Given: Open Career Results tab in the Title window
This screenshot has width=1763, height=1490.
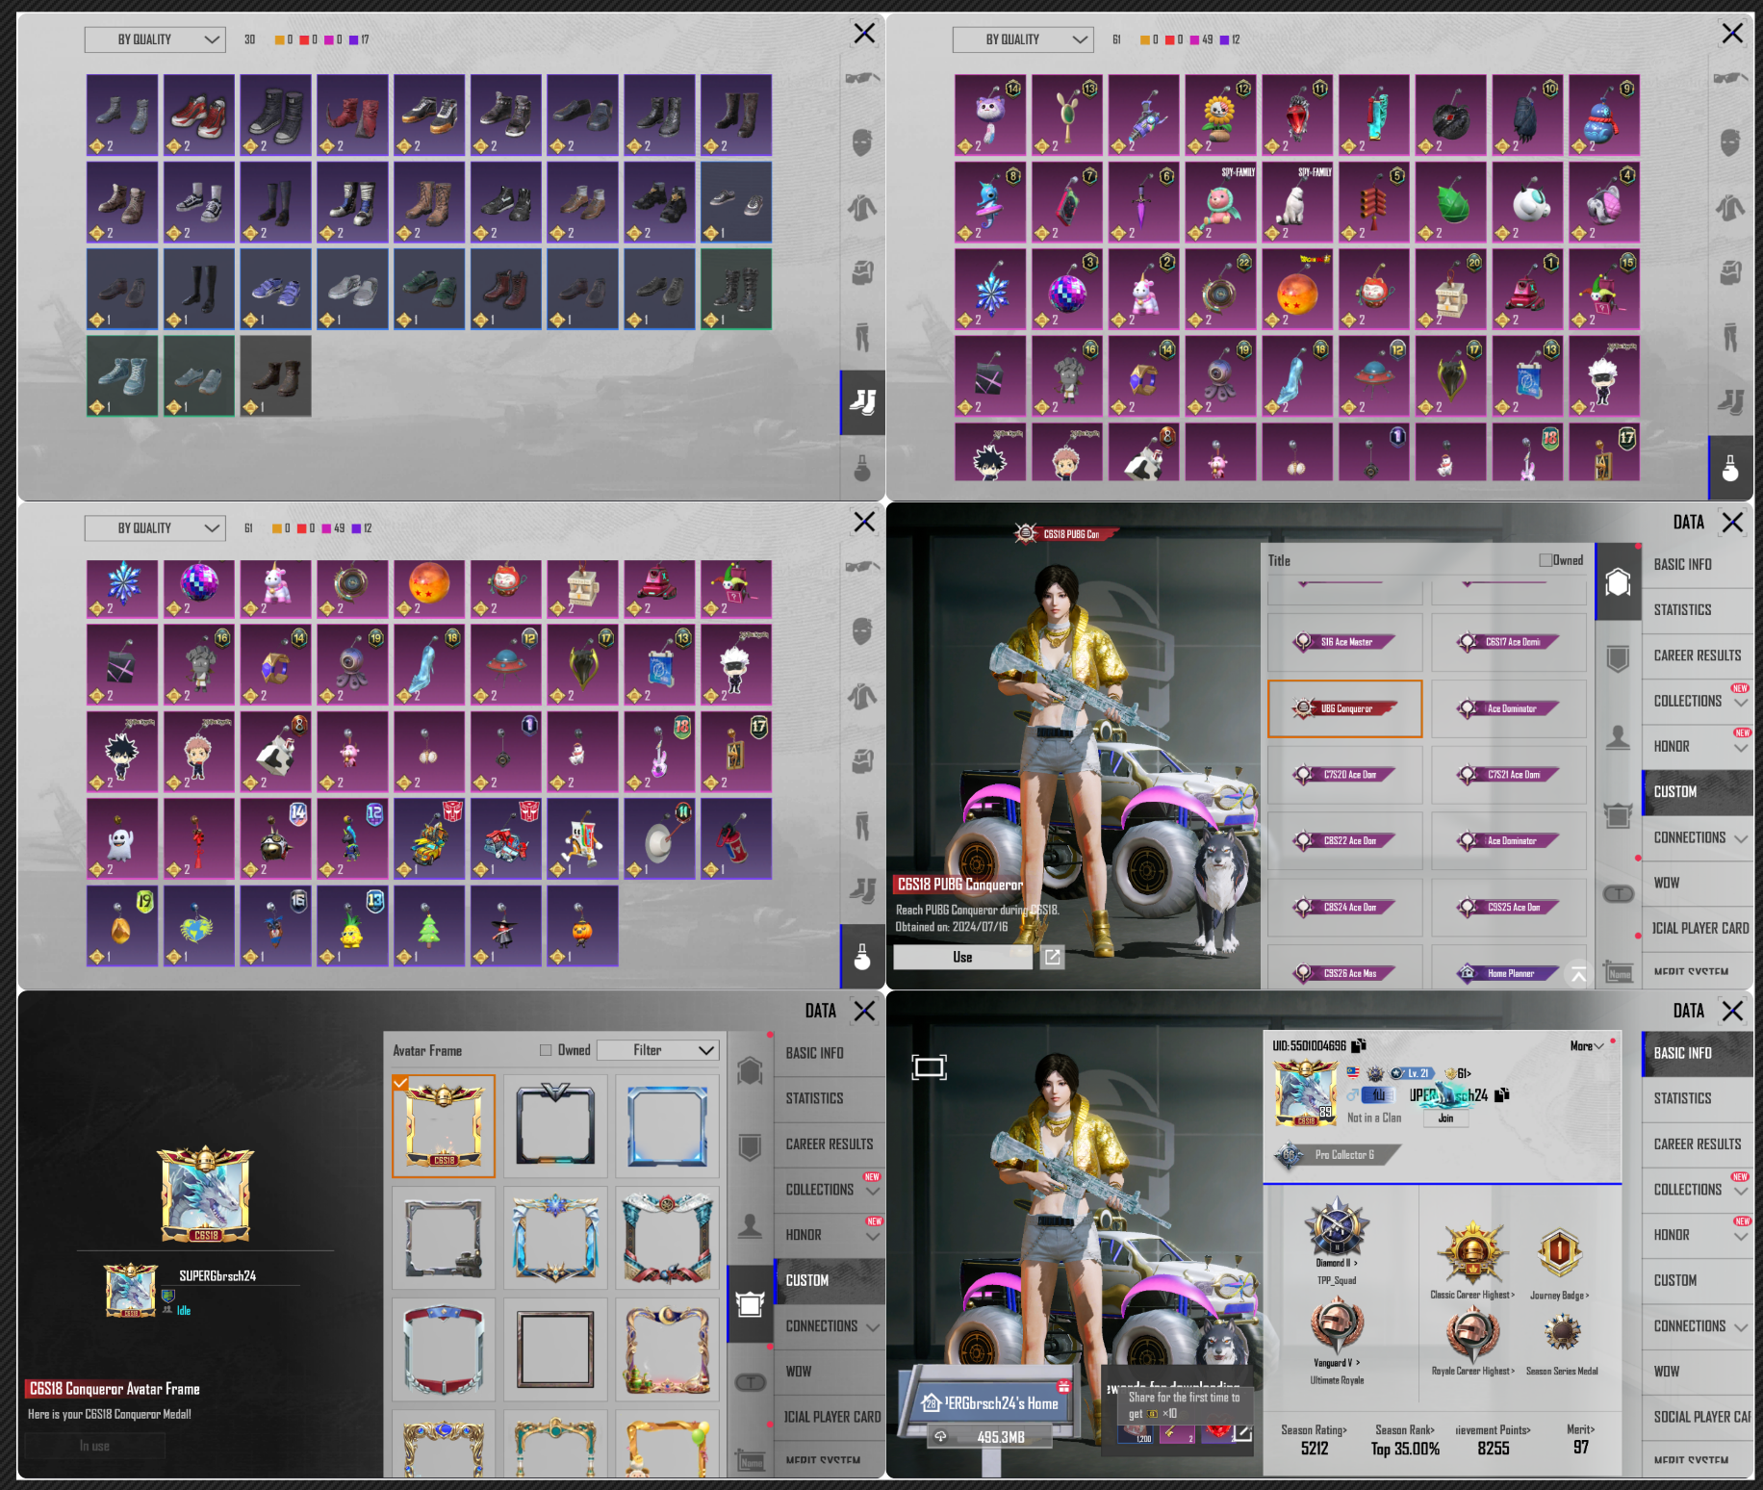Looking at the screenshot, I should point(1699,655).
